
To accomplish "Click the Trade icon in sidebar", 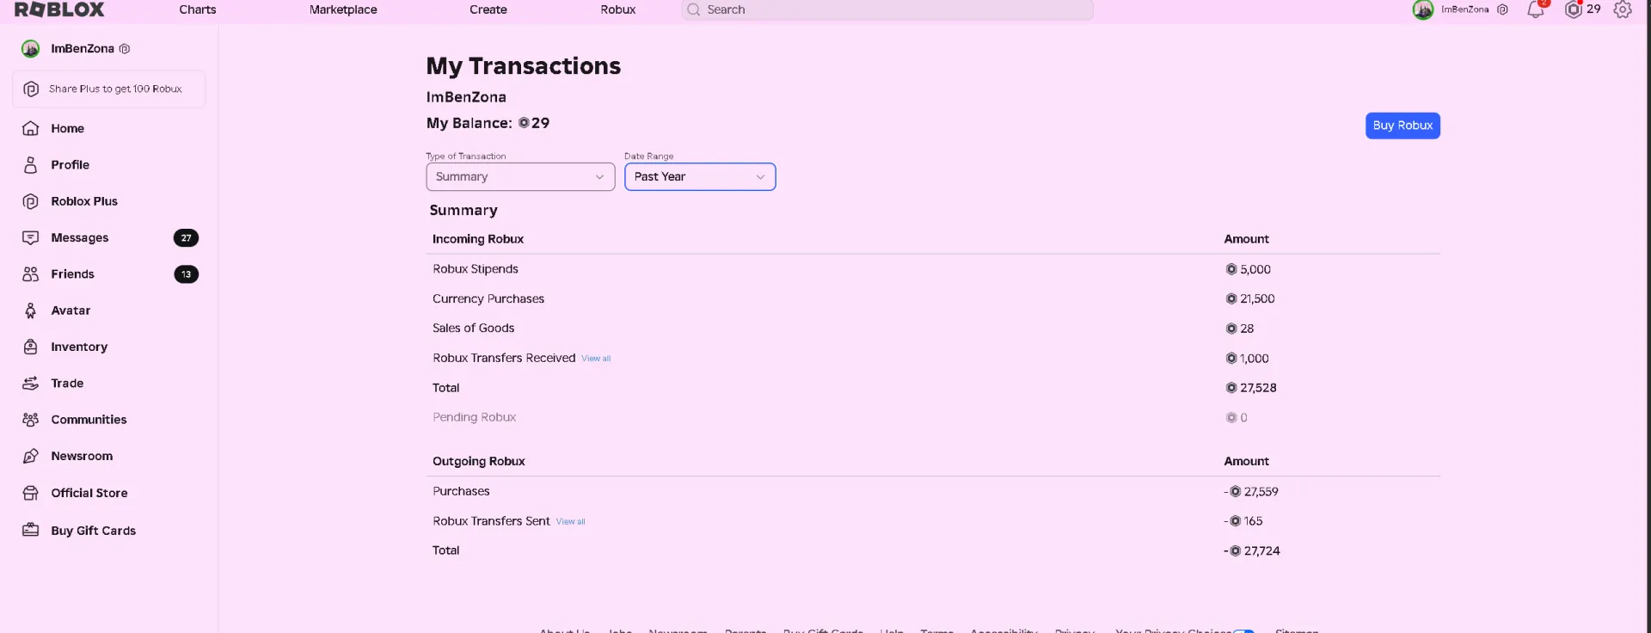I will [31, 384].
